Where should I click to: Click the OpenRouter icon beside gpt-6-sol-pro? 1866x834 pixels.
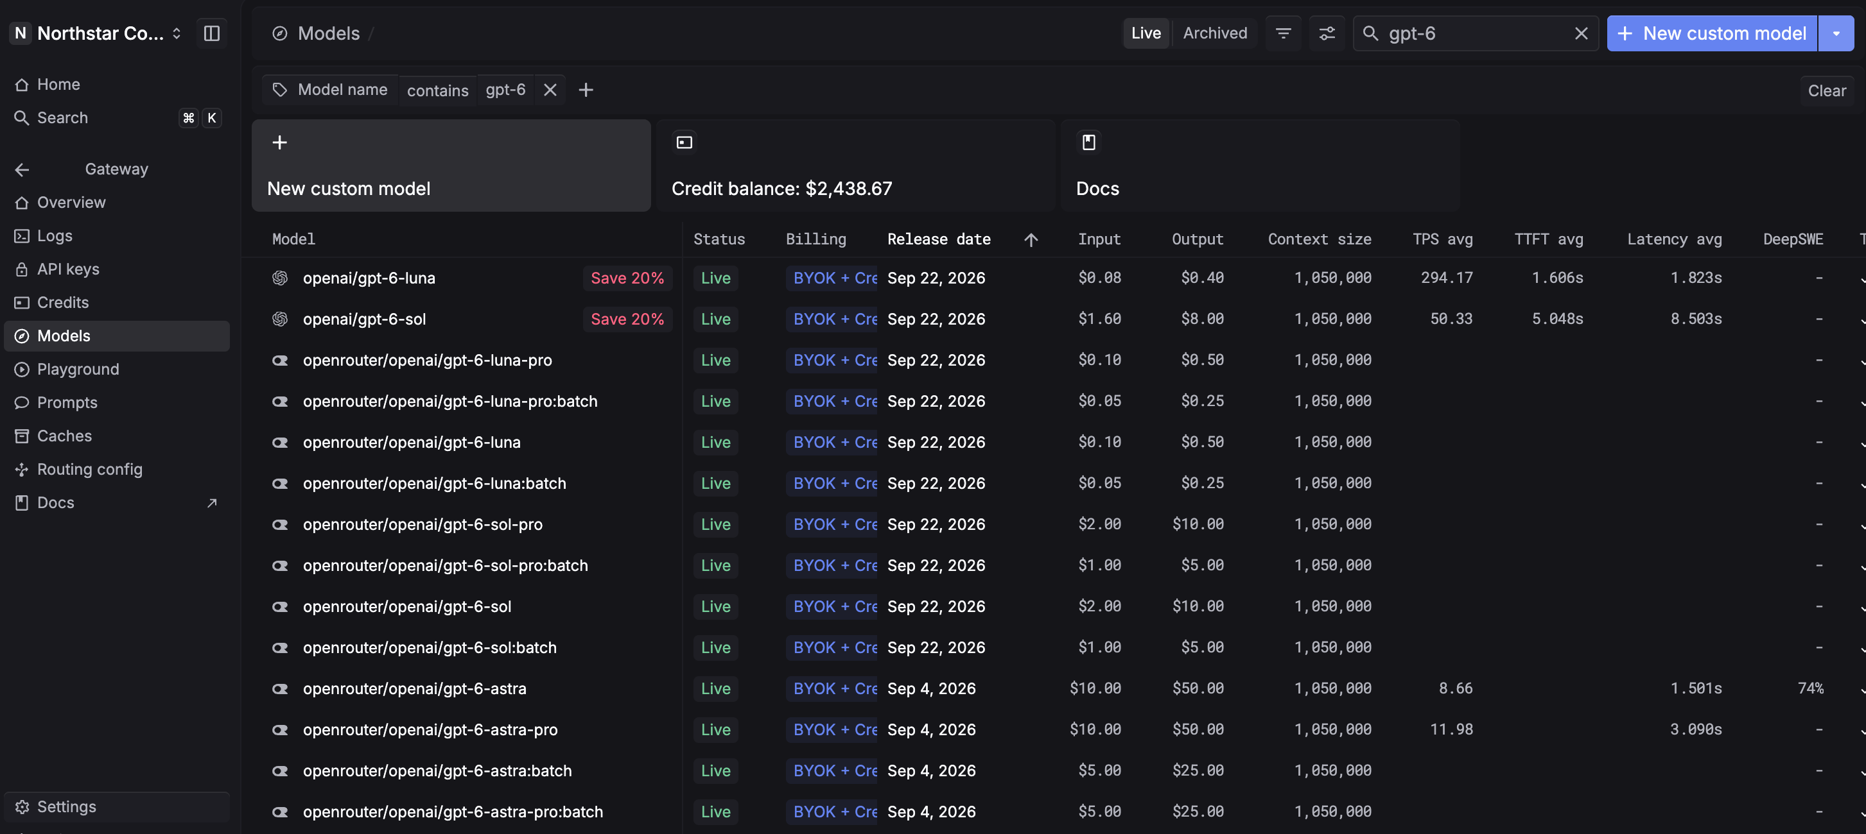tap(279, 524)
